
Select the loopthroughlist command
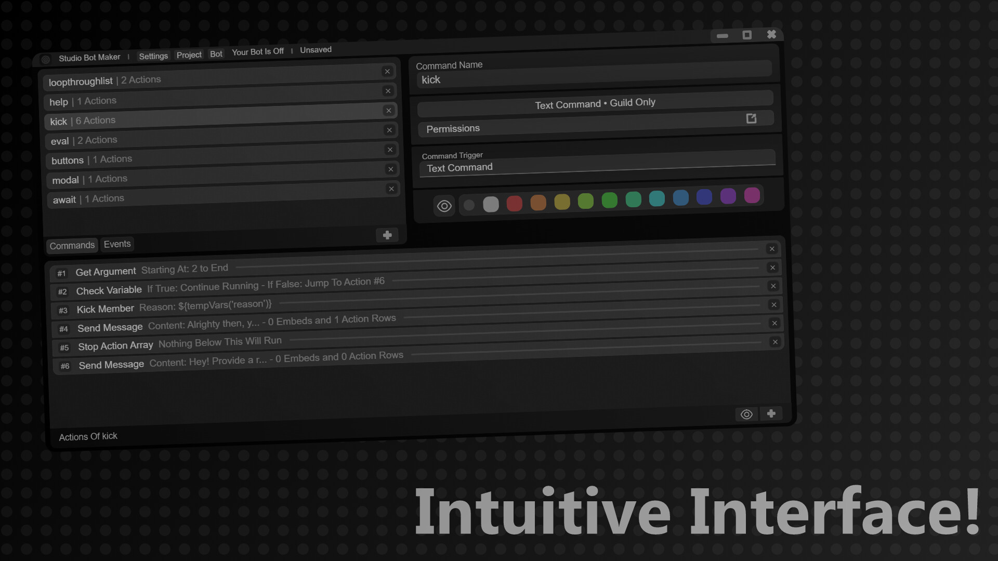click(x=220, y=77)
